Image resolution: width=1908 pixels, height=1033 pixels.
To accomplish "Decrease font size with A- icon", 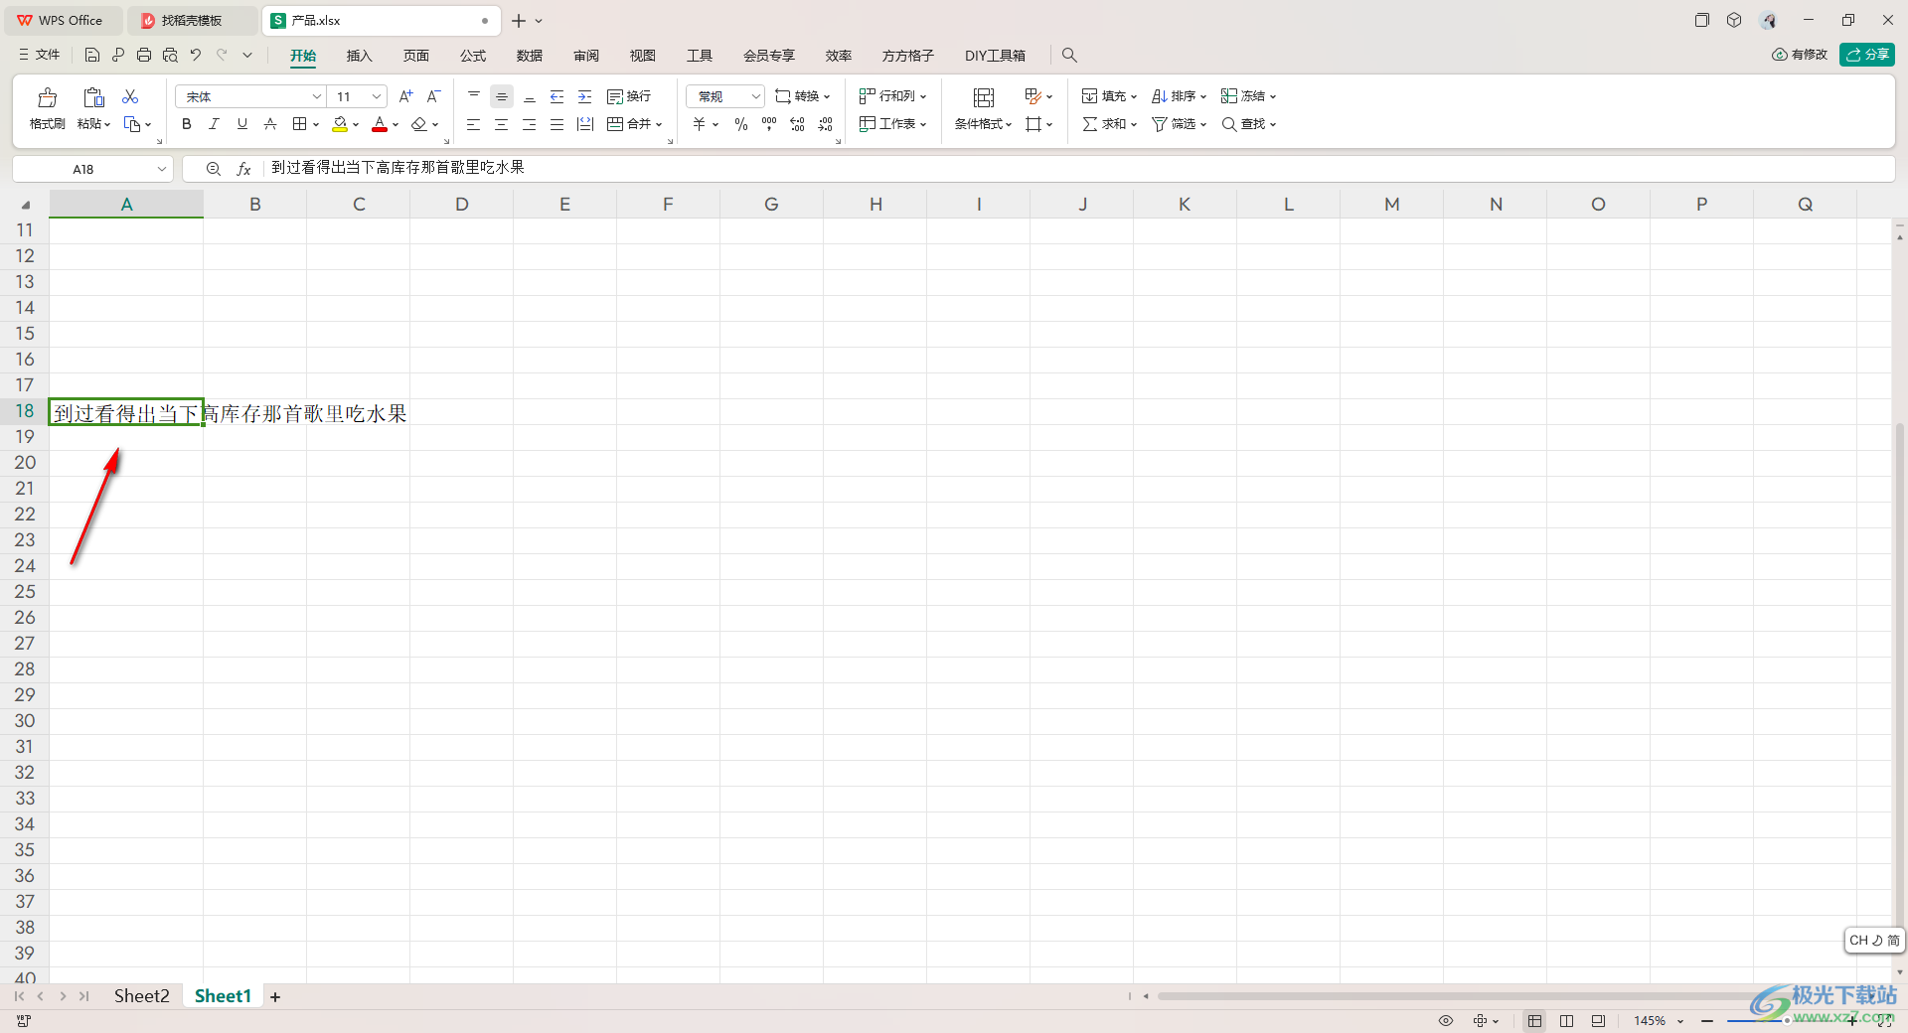I will coord(433,96).
